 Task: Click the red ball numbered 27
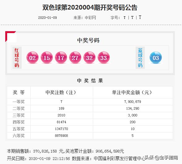point(75,57)
